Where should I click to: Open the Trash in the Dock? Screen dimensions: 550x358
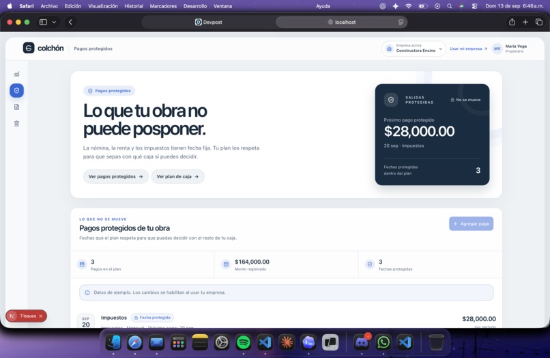pos(436,342)
